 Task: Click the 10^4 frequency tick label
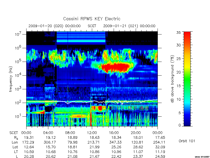(18, 75)
